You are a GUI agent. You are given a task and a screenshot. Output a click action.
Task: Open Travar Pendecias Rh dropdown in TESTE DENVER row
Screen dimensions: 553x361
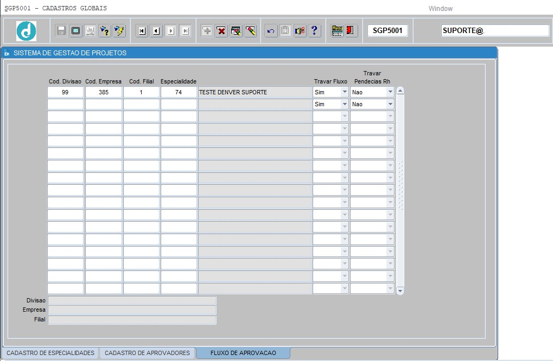tap(390, 92)
